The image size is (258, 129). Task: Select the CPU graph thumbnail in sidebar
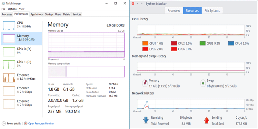click(9, 26)
